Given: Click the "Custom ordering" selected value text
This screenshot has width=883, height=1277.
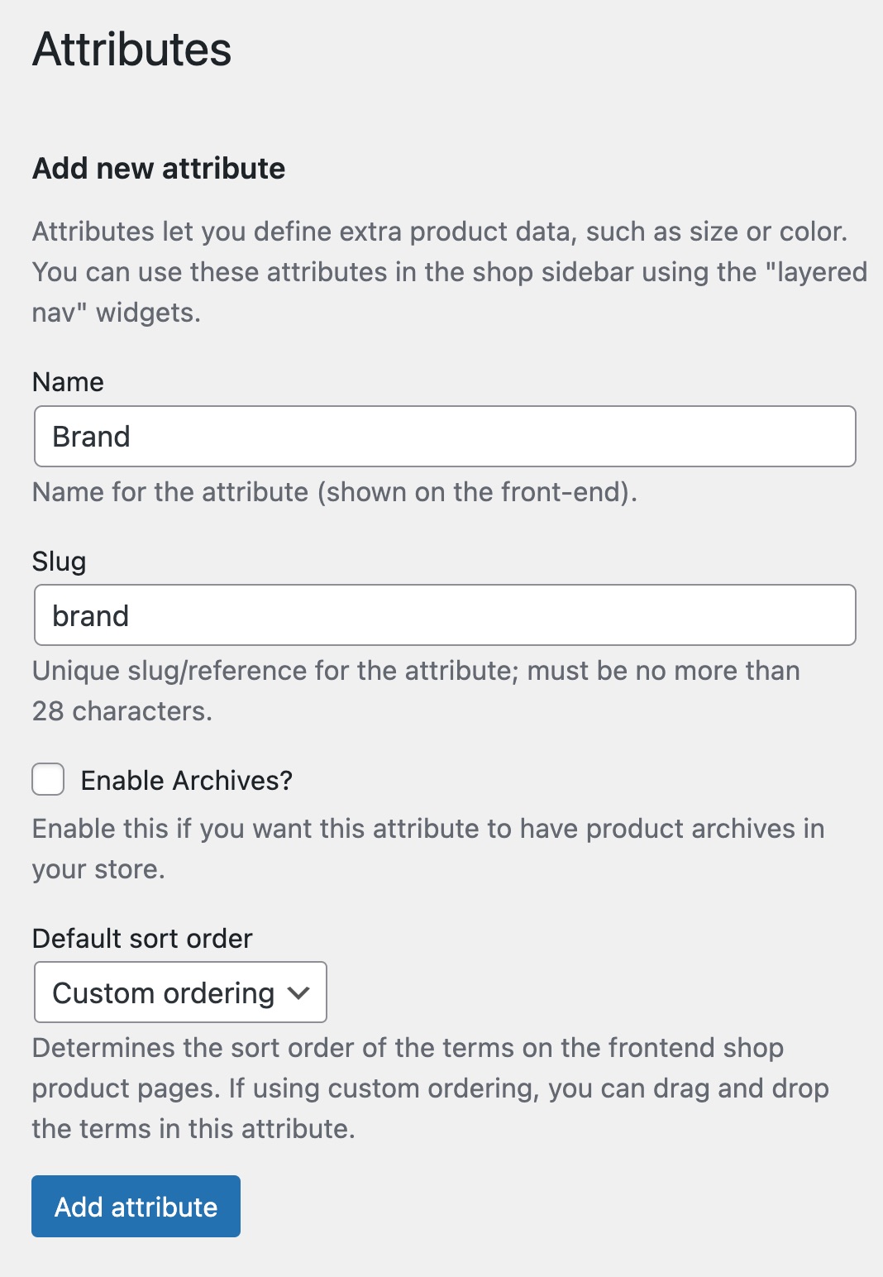Looking at the screenshot, I should (x=163, y=993).
